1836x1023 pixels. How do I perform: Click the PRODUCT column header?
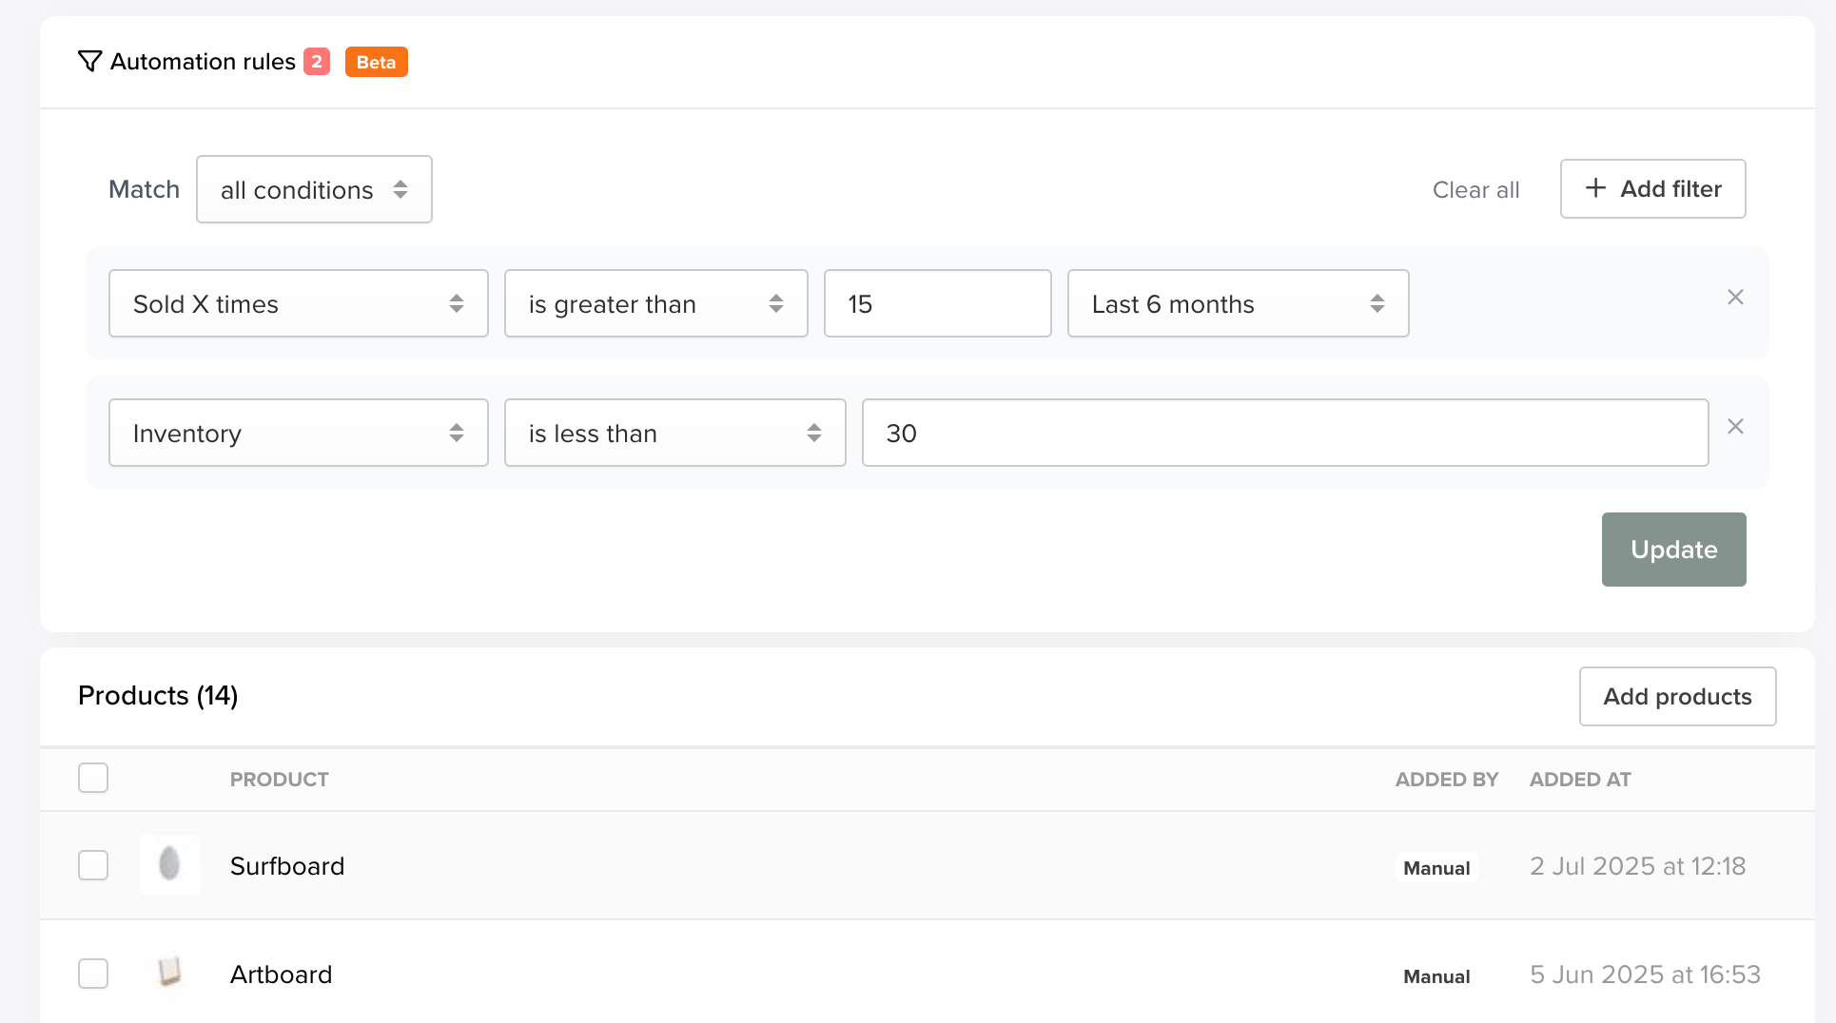(280, 780)
